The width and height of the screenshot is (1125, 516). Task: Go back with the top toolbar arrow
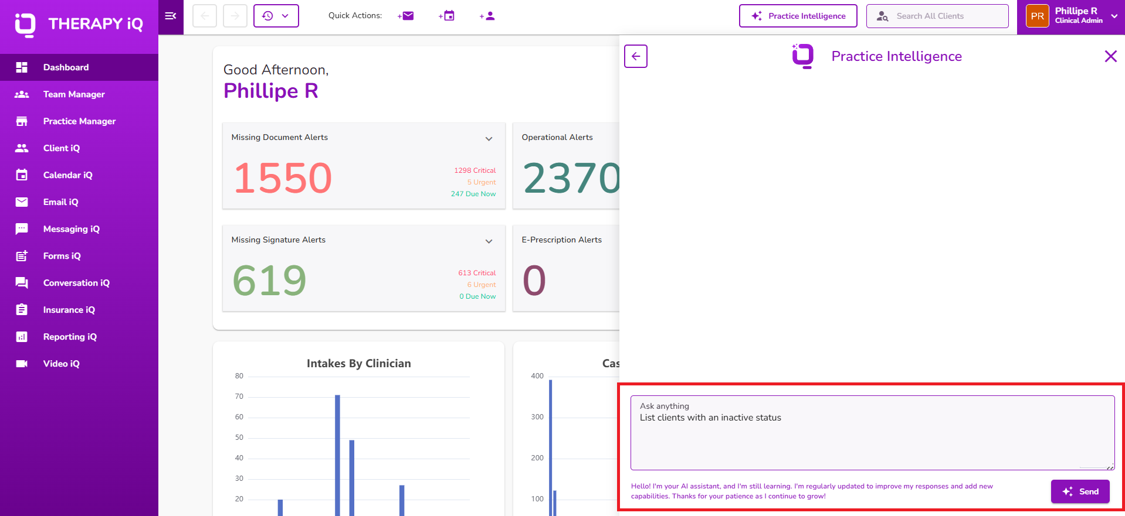[205, 16]
